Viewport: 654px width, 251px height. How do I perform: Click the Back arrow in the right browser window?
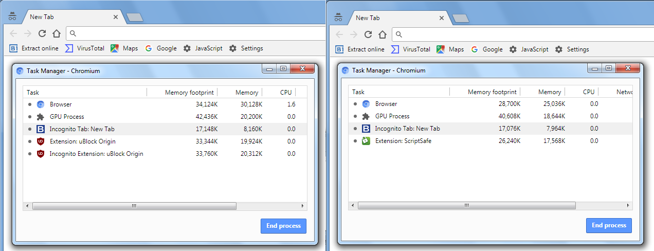339,34
